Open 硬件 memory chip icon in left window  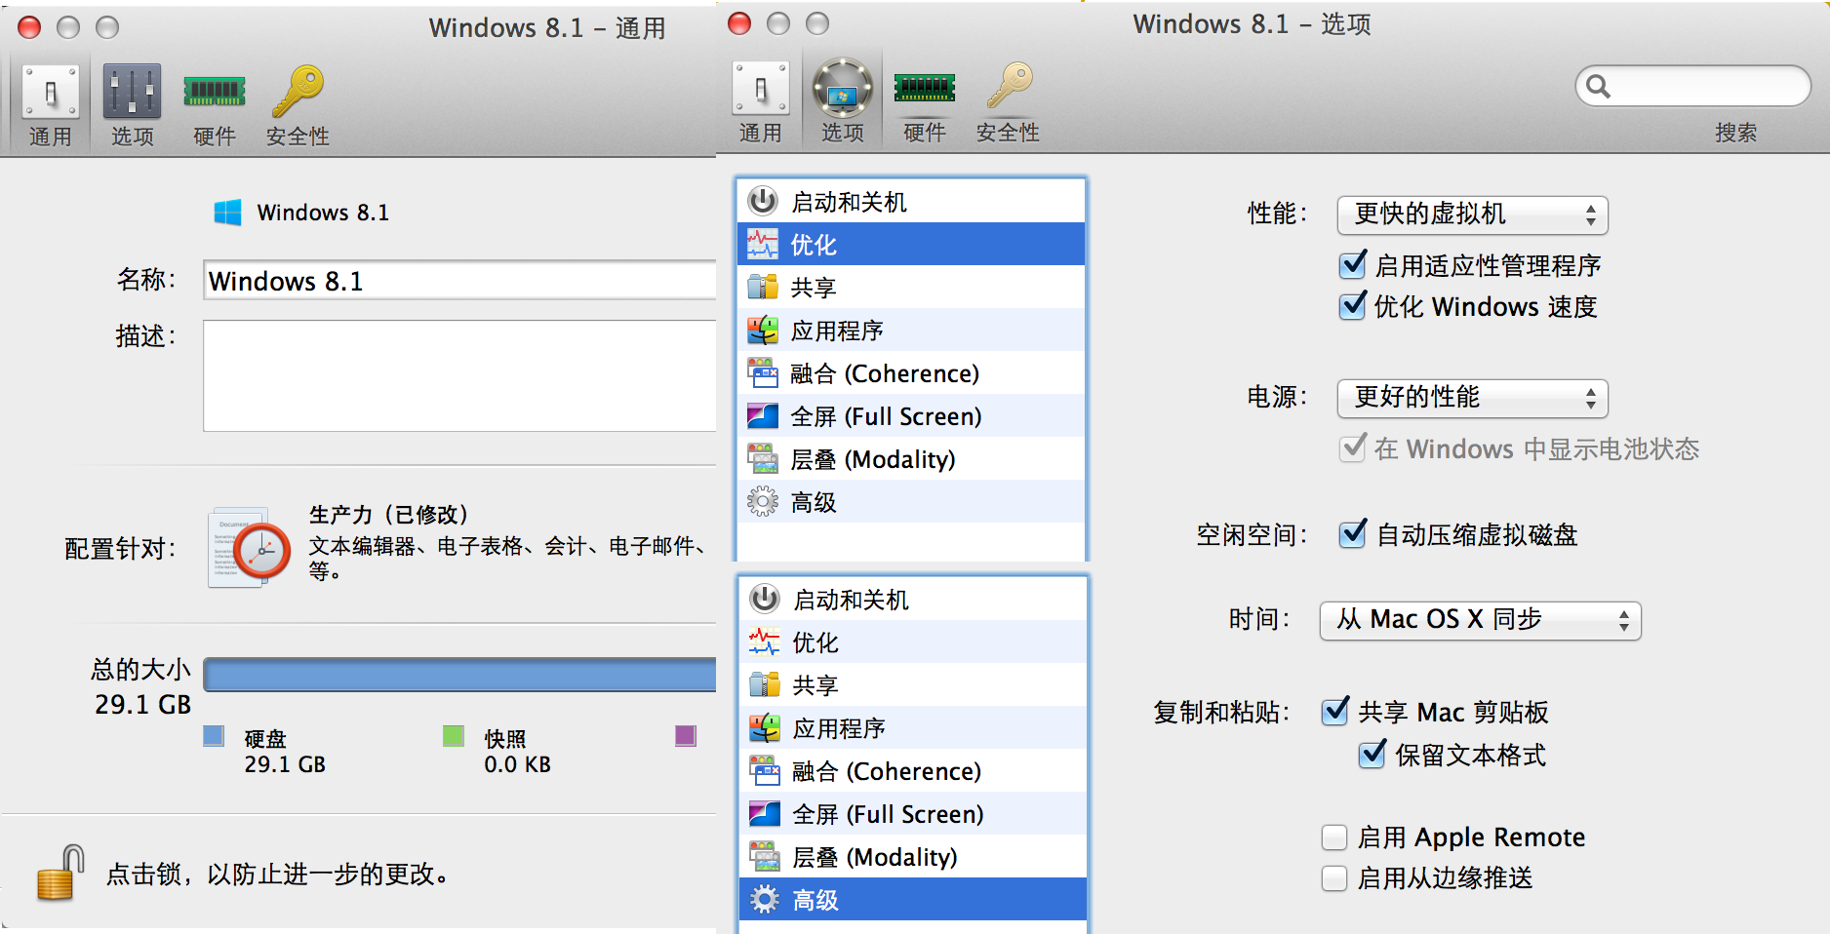215,93
